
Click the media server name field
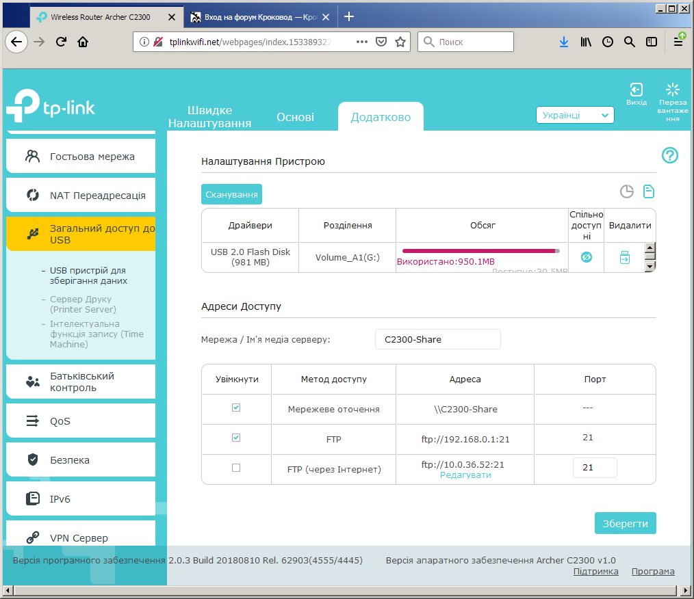pos(437,339)
